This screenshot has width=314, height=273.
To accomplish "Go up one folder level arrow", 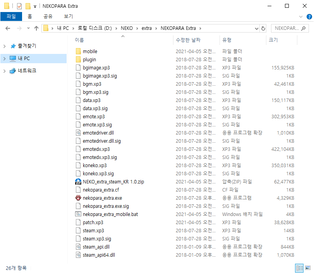I will pos(36,28).
